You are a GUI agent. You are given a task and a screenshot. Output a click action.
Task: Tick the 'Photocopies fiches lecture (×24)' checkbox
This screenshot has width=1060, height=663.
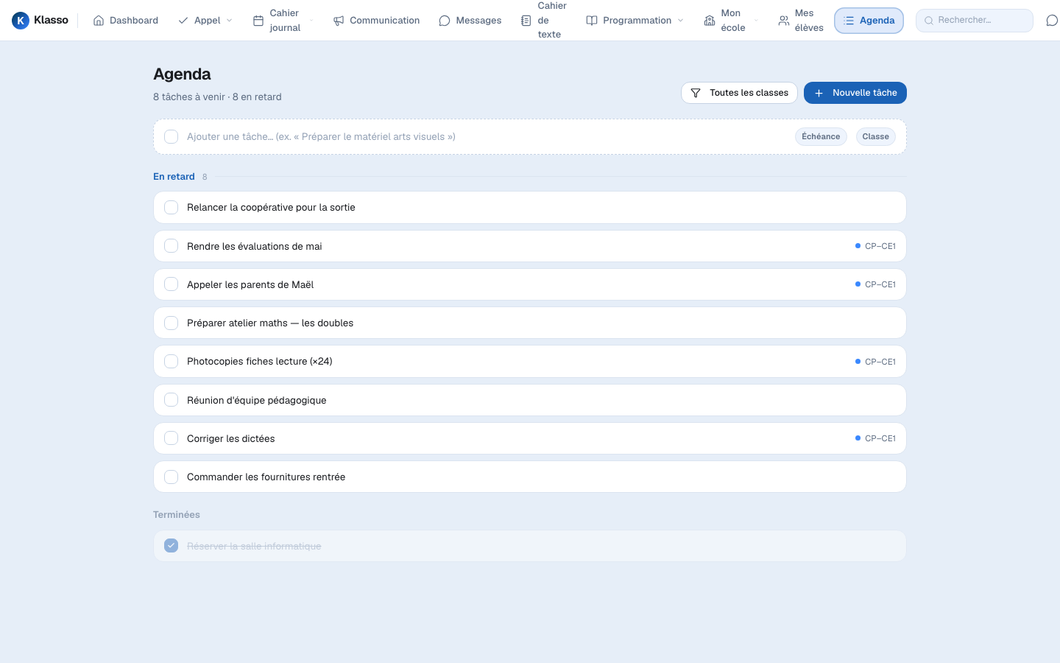[x=172, y=362]
